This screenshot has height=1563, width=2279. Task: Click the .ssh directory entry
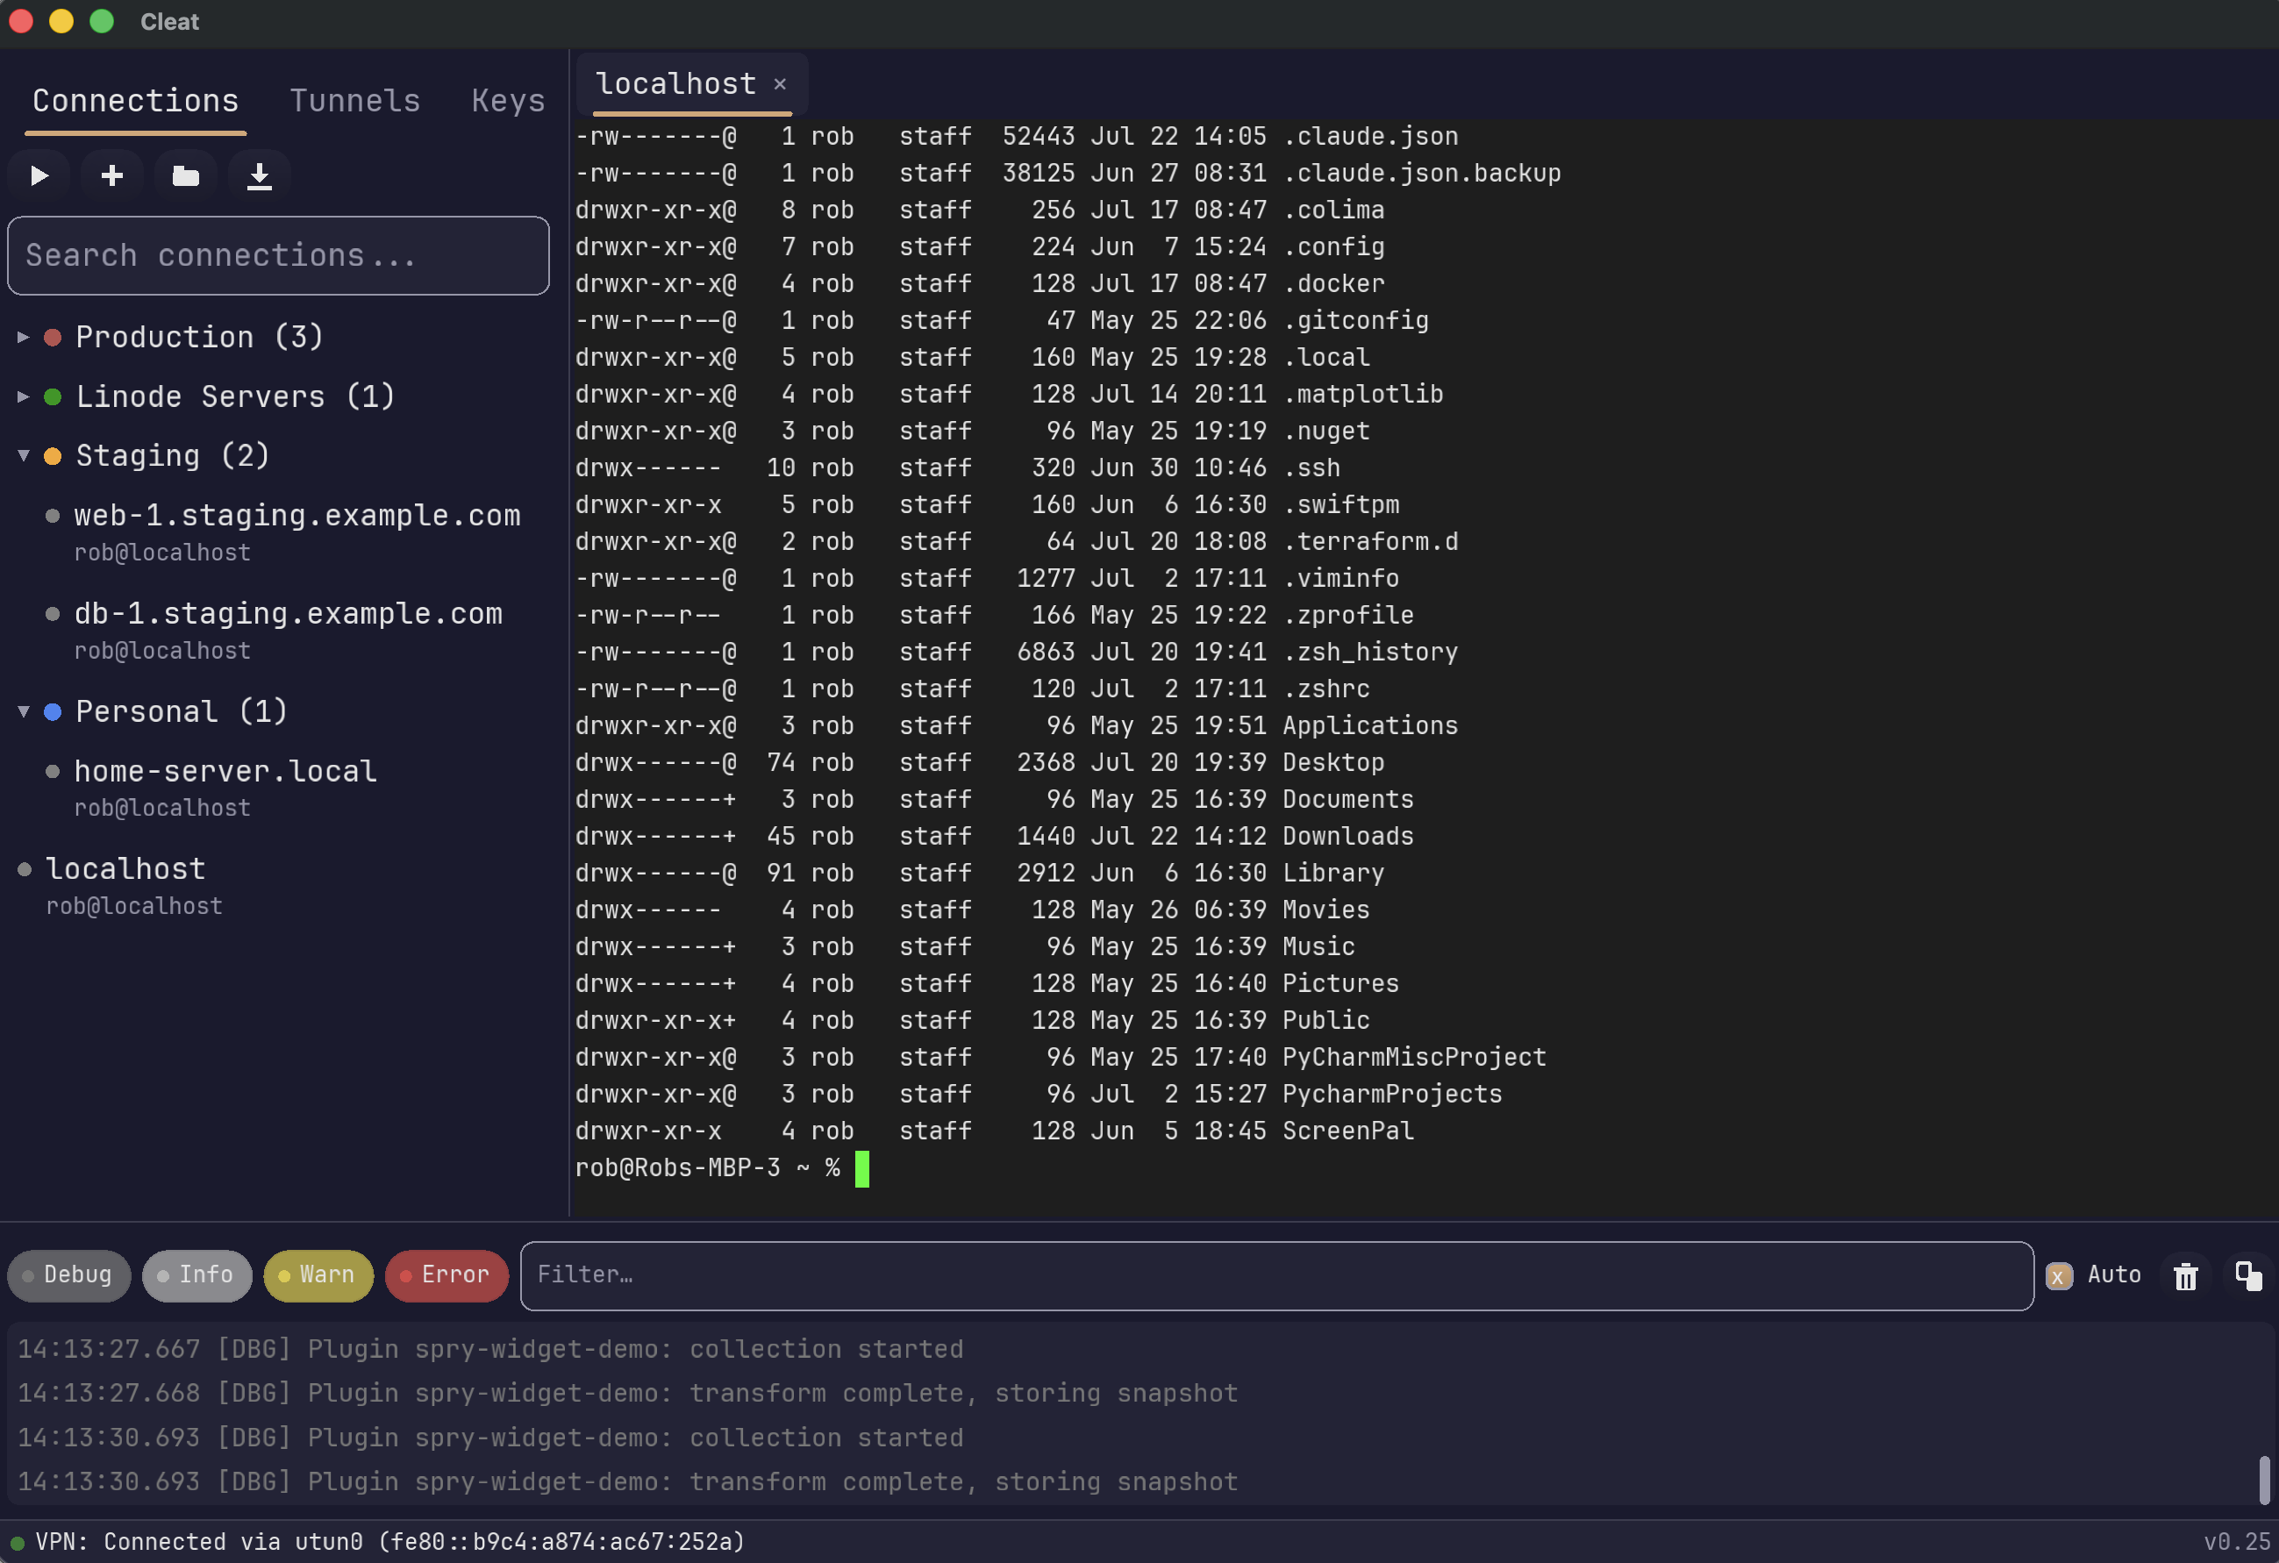[1311, 468]
